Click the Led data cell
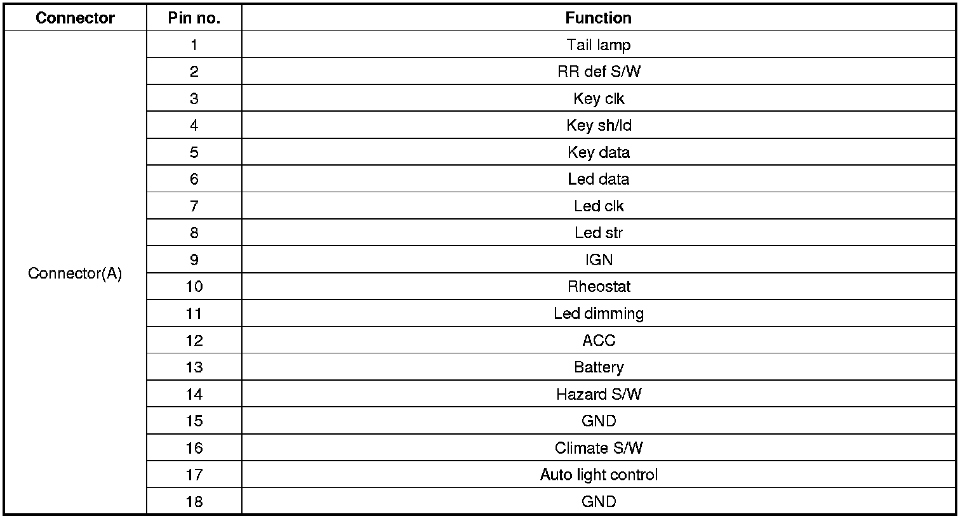Viewport: 965px width, 519px height. click(x=598, y=179)
